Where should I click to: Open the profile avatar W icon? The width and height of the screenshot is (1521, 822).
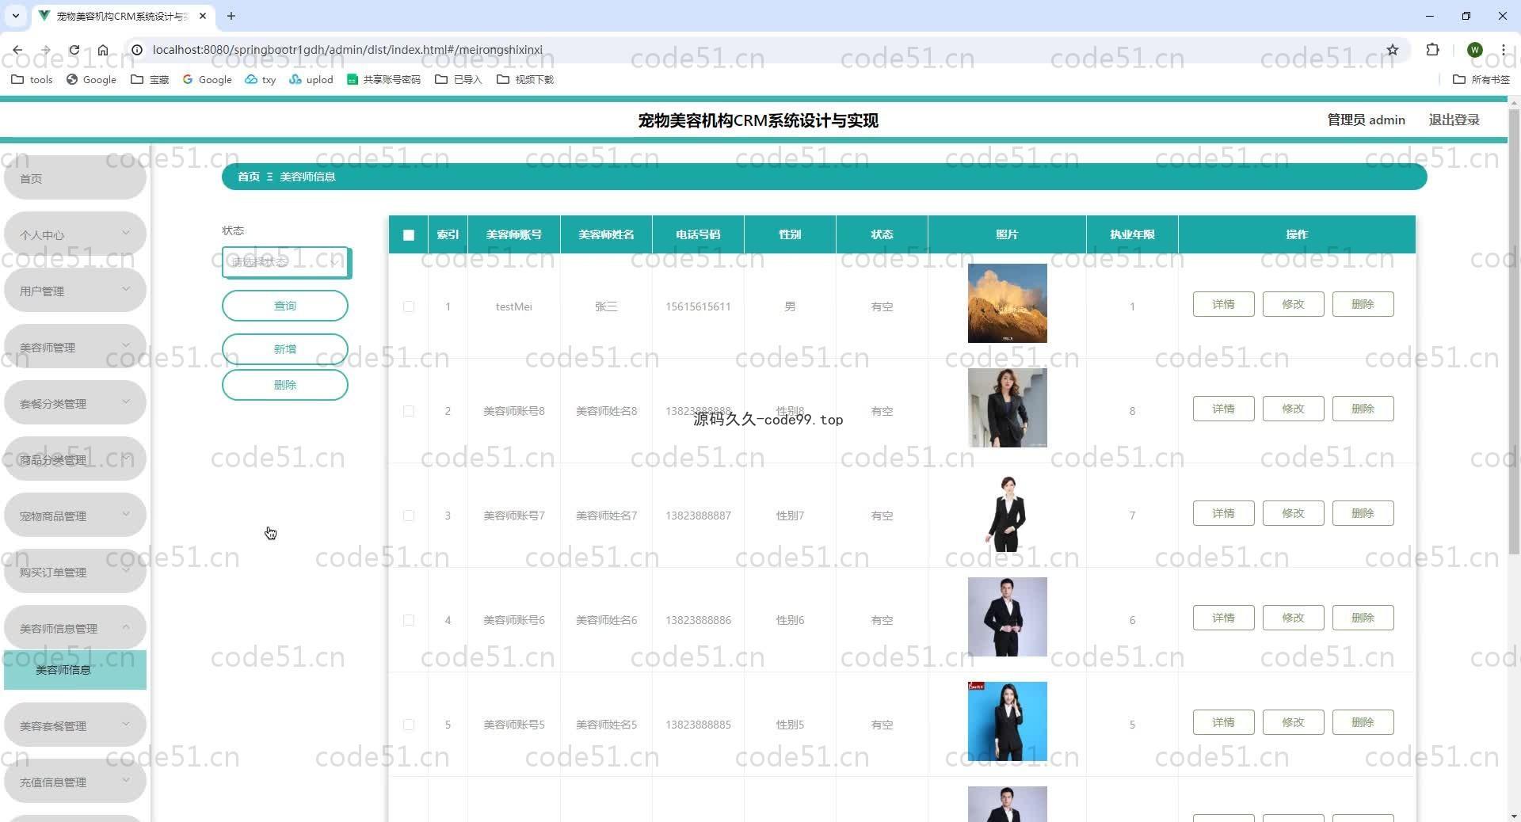click(1474, 50)
